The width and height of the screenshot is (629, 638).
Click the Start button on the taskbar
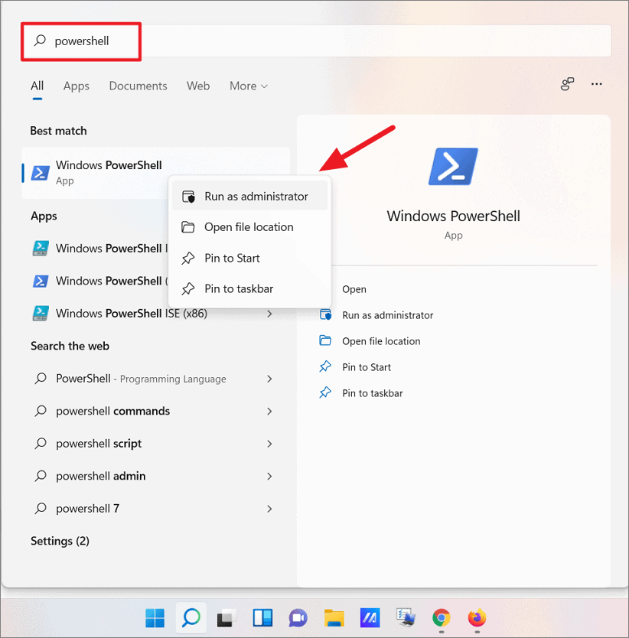click(x=155, y=618)
